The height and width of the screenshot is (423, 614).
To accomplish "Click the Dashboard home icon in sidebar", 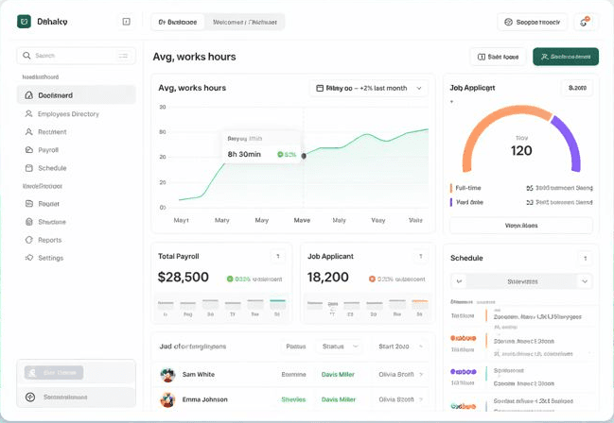I will [28, 95].
